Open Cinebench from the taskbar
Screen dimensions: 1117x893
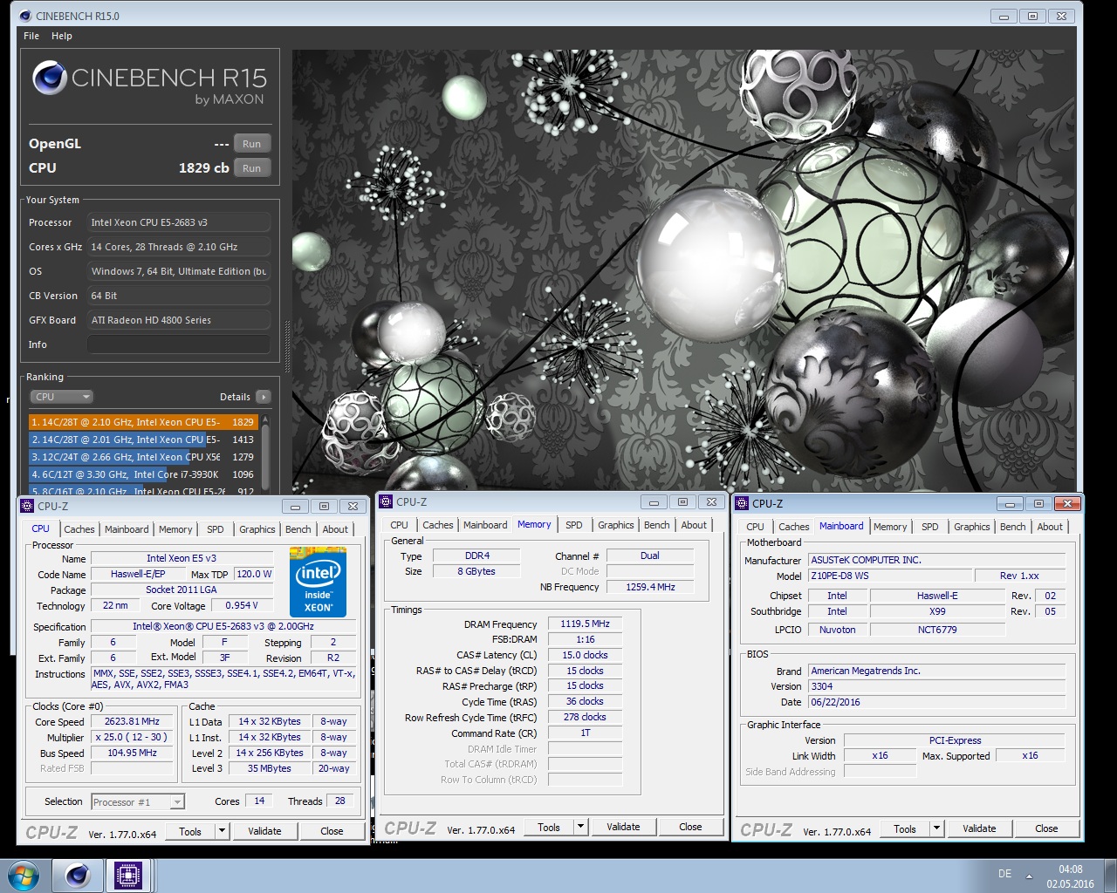[78, 876]
